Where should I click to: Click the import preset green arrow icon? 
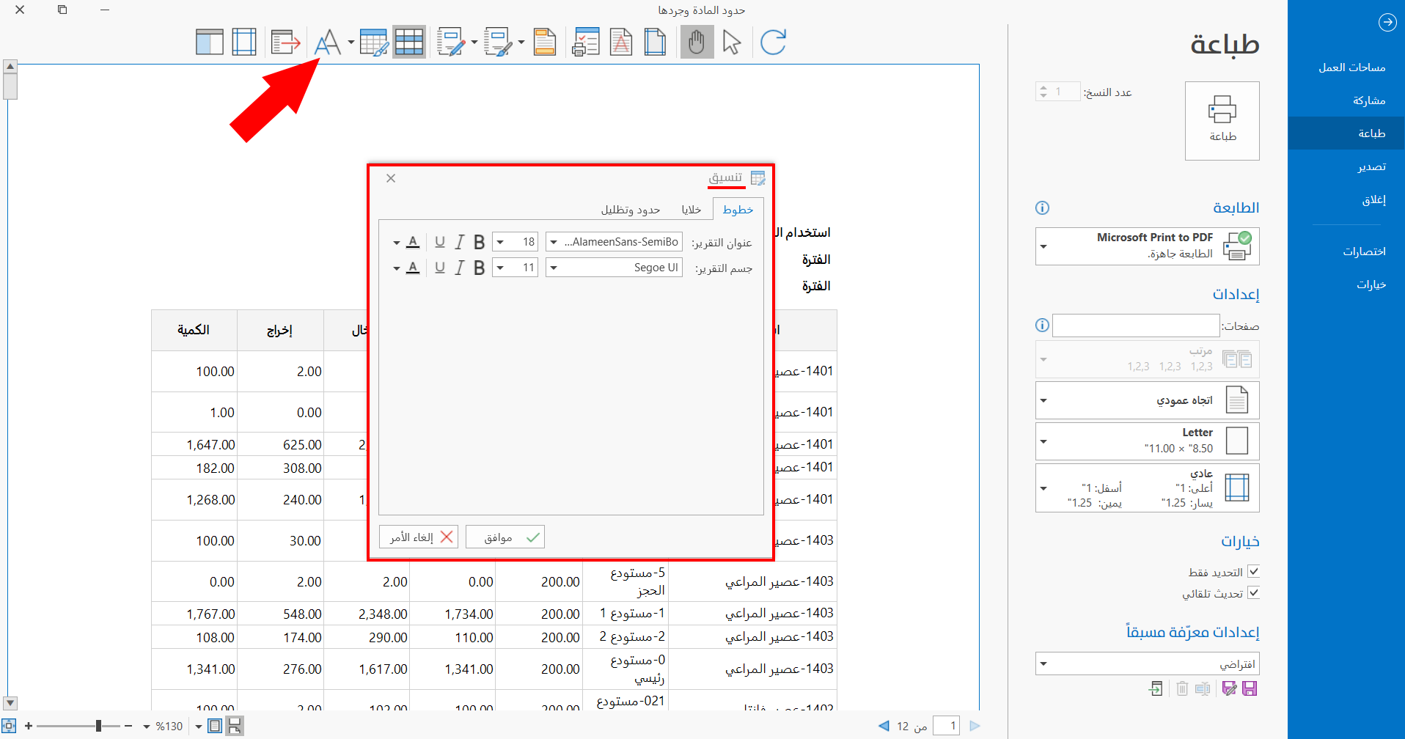(x=1156, y=688)
